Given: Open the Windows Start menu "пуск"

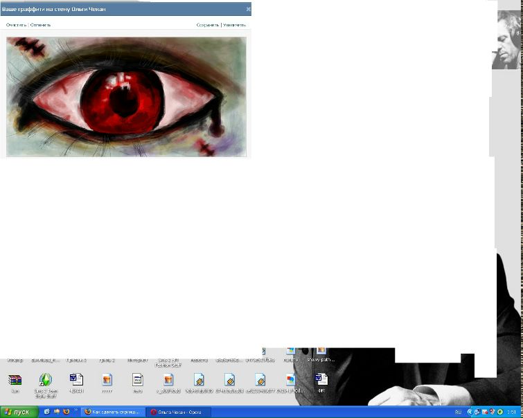Looking at the screenshot, I should (18, 412).
